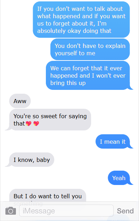139x221 pixels.
Task: Tap the 'Yeah' message bubble
Action: [x=119, y=178]
